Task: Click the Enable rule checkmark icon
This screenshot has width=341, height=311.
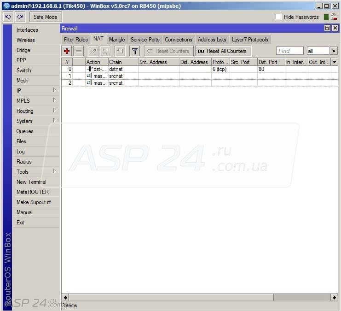Action: (x=93, y=51)
